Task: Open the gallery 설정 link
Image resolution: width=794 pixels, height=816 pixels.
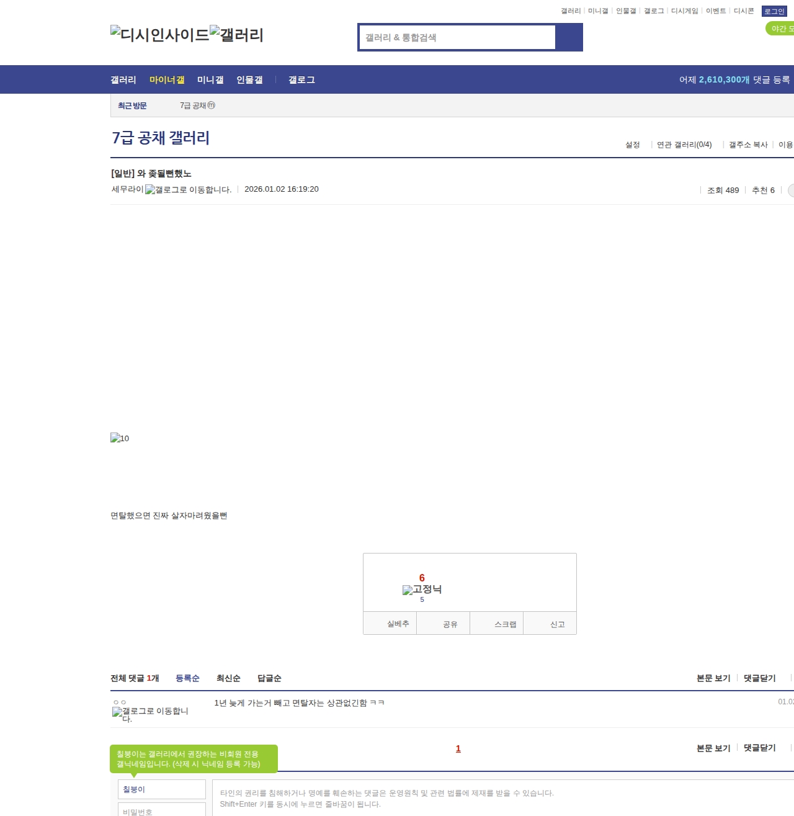Action: coord(633,145)
